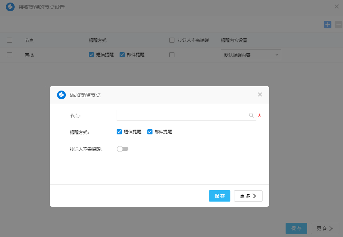Uncheck 短信提醒 in the dialog
Screen dimensions: 343x237
coord(119,132)
